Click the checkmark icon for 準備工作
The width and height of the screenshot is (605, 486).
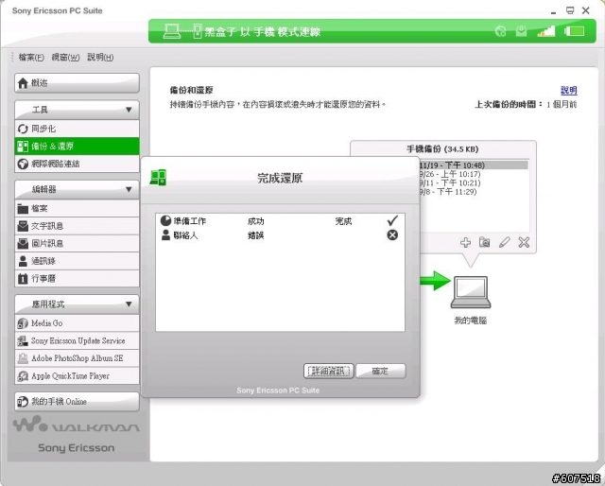(392, 221)
